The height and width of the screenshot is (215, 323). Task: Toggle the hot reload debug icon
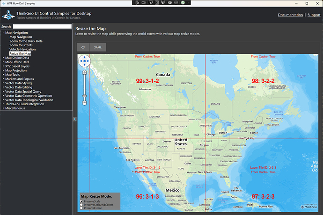coord(170,3)
